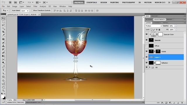Select the Gradient tool
The width and height of the screenshot is (187, 105).
click(x=3, y=56)
